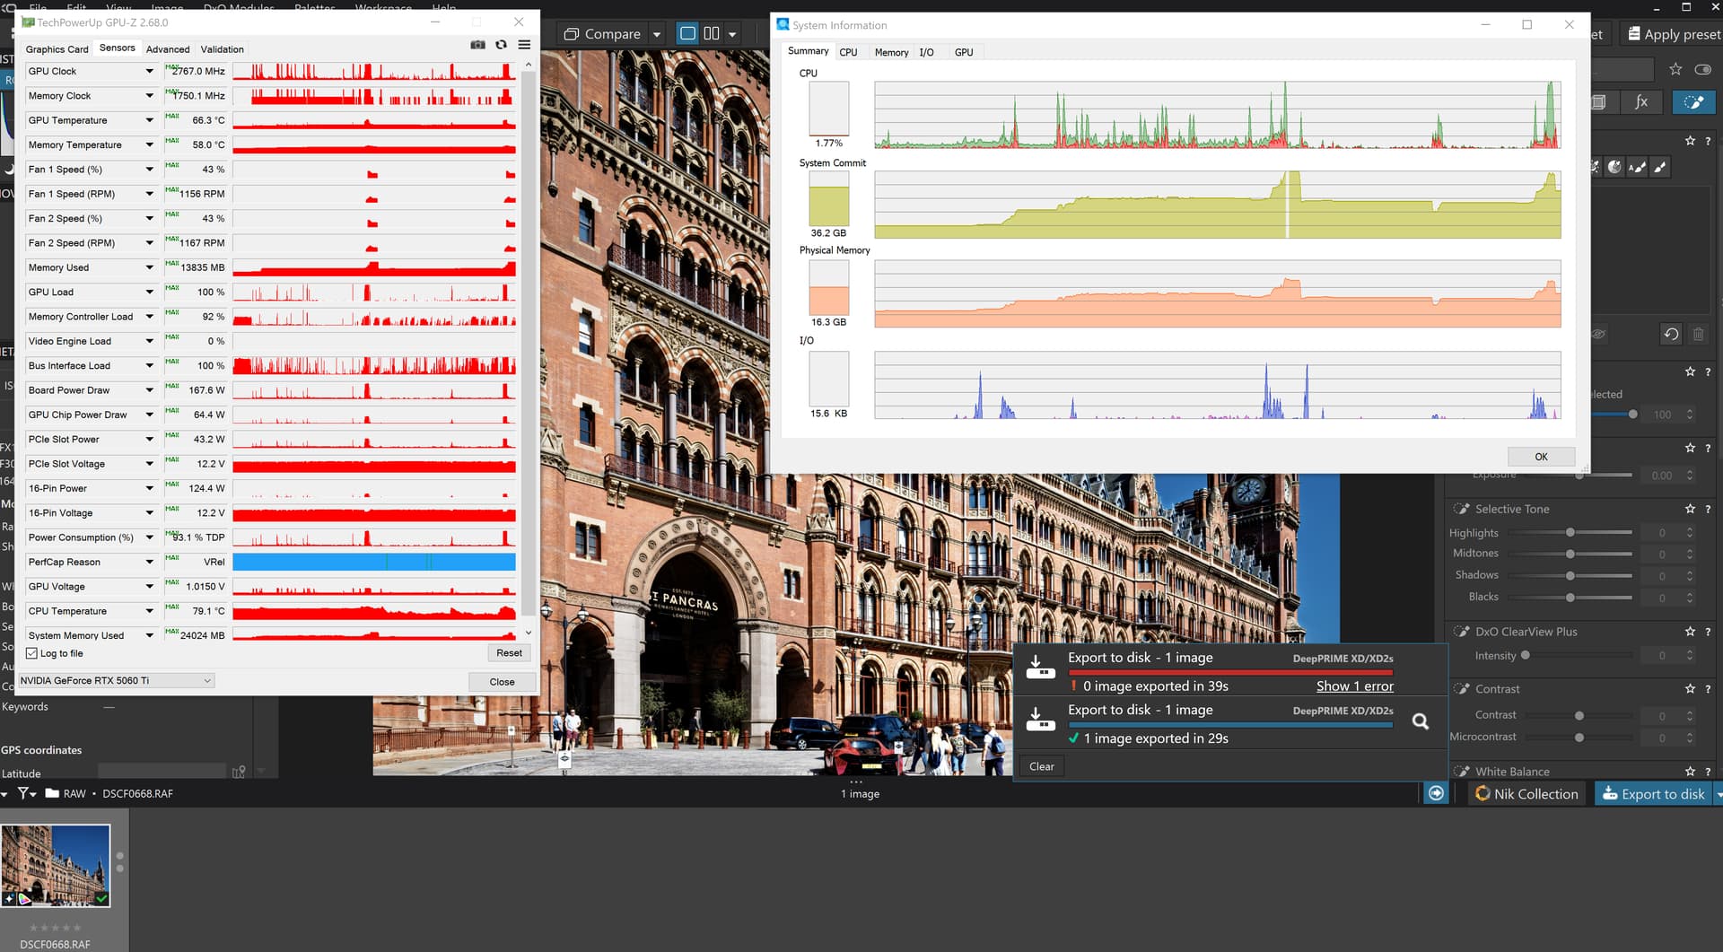Open the Show 1 error link
This screenshot has width=1723, height=952.
1354,686
